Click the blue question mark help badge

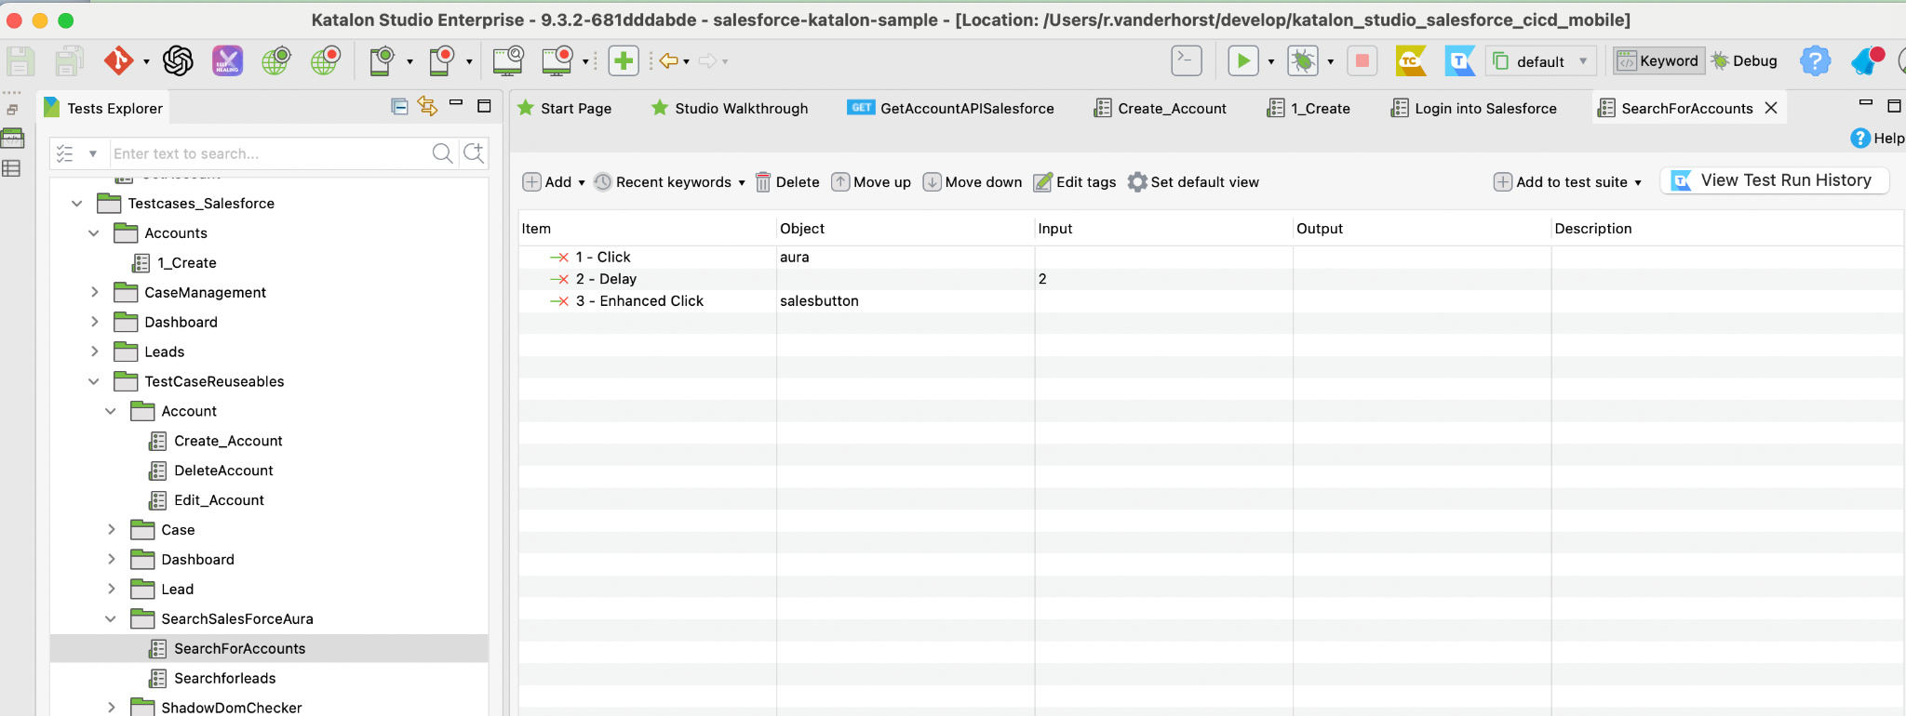pos(1815,61)
